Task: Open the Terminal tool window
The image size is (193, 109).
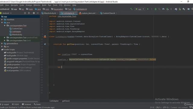Action: coord(26,104)
